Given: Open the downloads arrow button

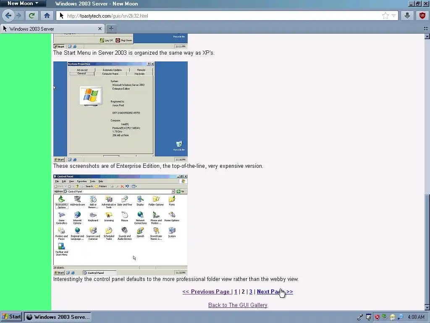Looking at the screenshot, I should pos(407,16).
